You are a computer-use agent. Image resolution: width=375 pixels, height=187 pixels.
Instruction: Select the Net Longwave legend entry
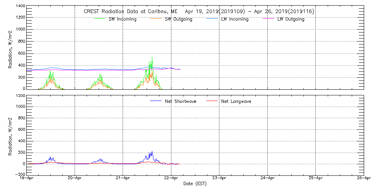(x=236, y=101)
